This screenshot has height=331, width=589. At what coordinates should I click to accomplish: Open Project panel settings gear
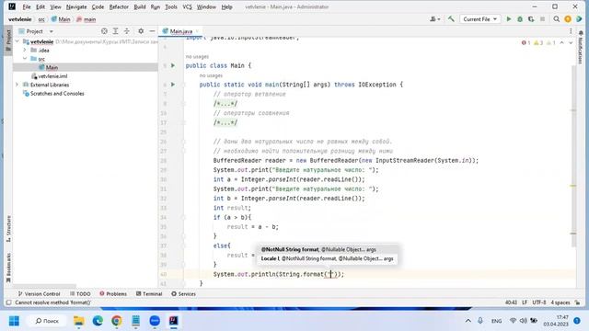pyautogui.click(x=141, y=31)
